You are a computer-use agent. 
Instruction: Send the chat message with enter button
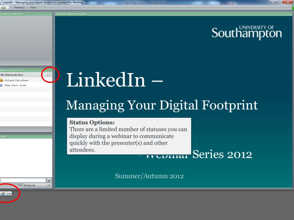(49, 180)
